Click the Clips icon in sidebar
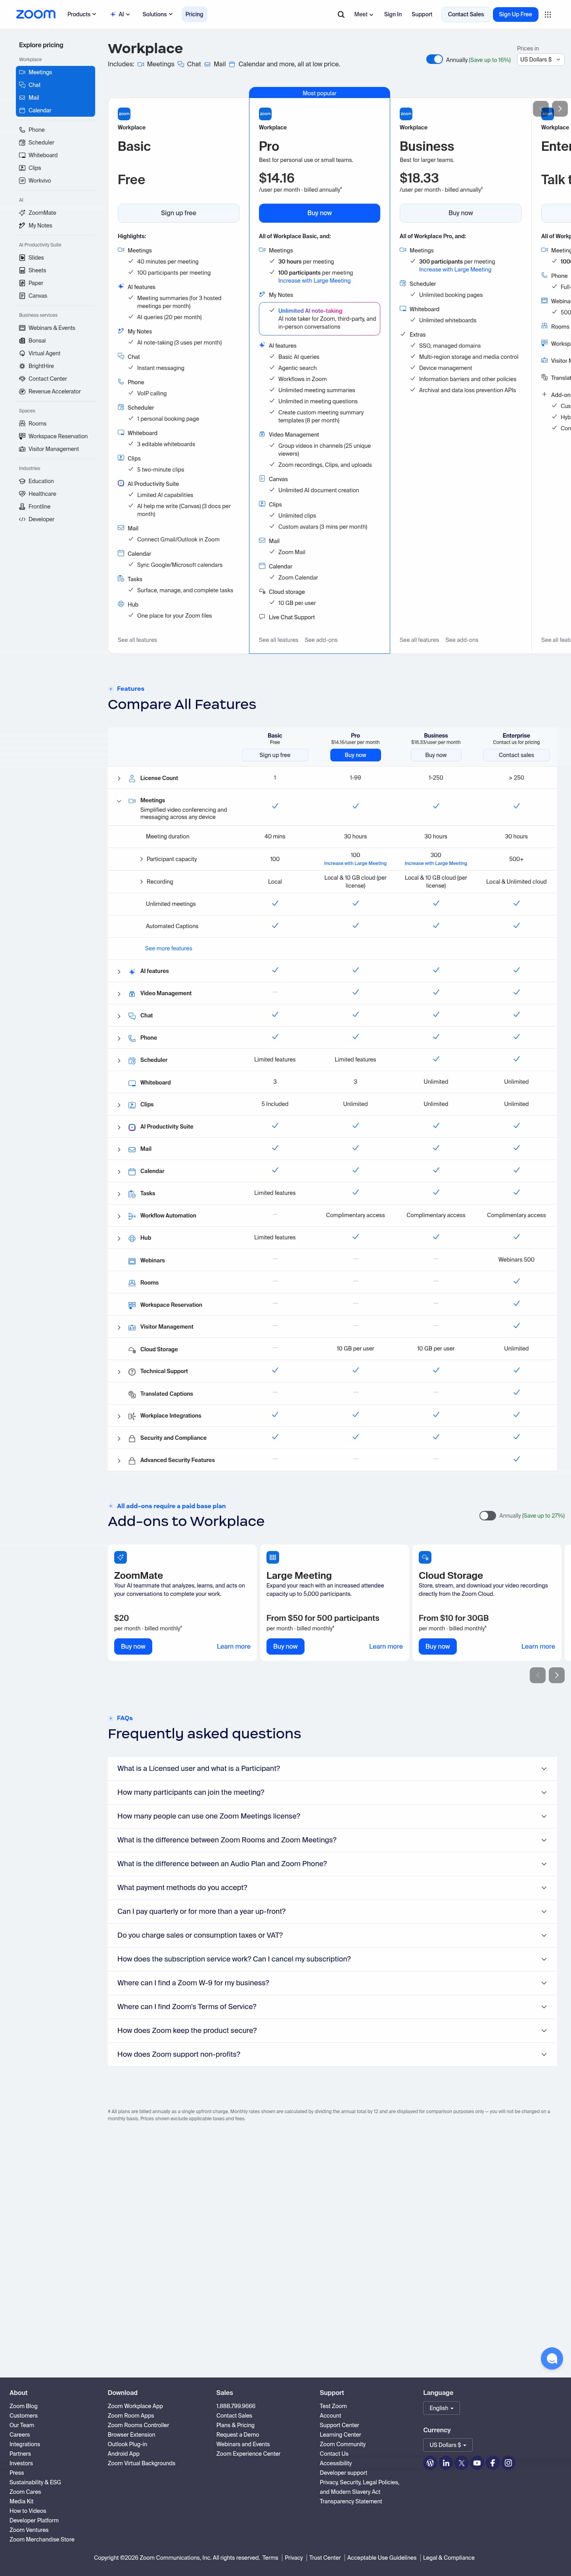571x2576 pixels. point(22,168)
